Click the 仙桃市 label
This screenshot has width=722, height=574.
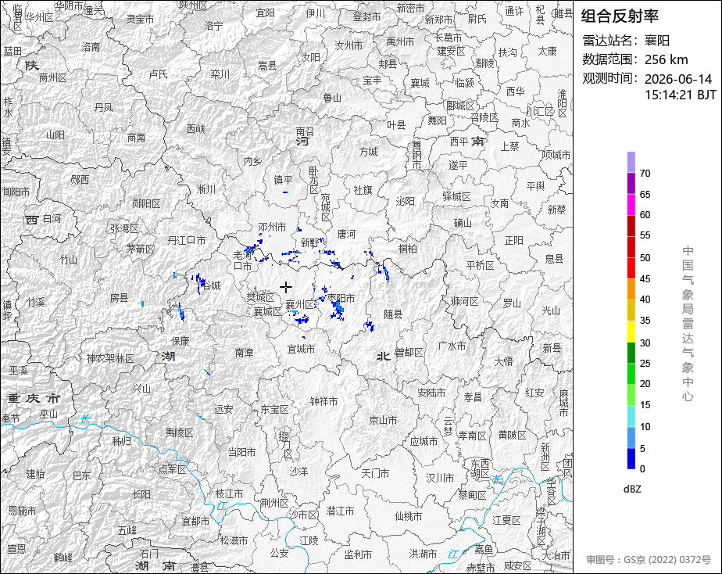[408, 516]
